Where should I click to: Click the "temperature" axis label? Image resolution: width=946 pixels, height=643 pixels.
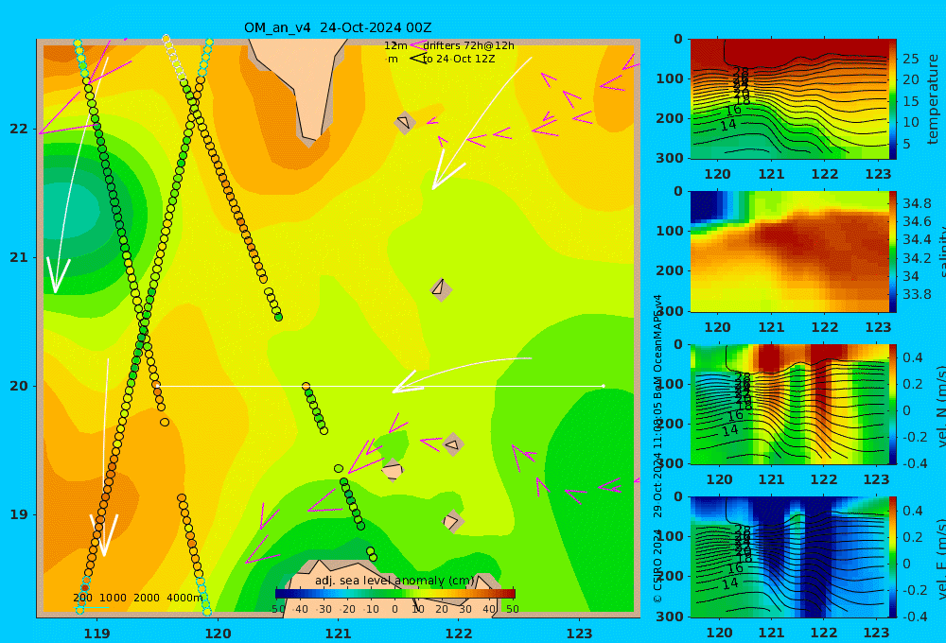(x=933, y=99)
